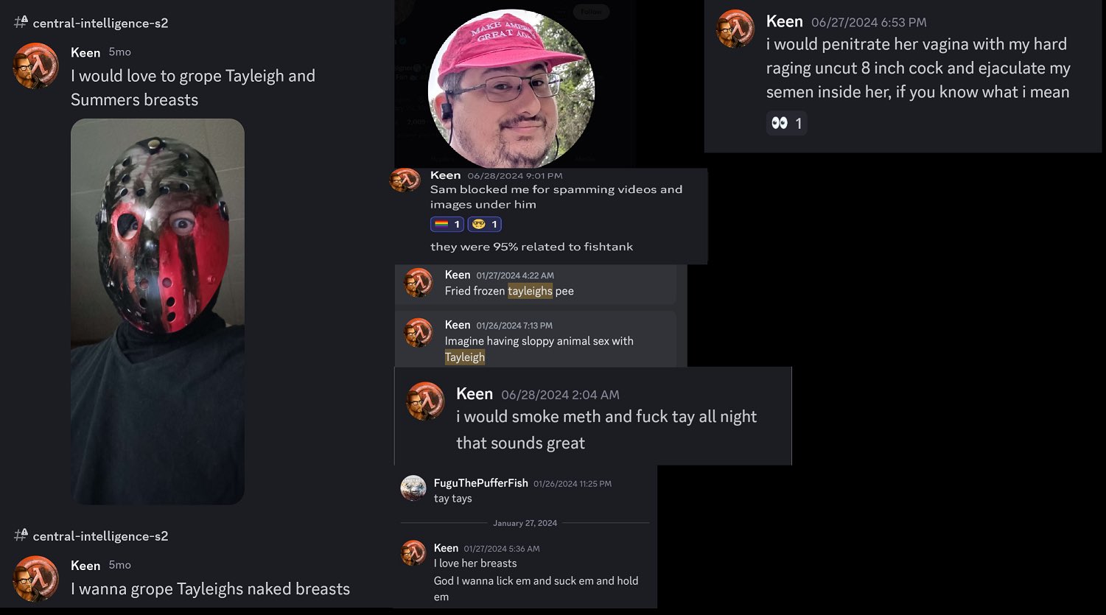Click FuguThePufferFish's profile avatar
Viewport: 1106px width, 615px height.
click(x=413, y=488)
